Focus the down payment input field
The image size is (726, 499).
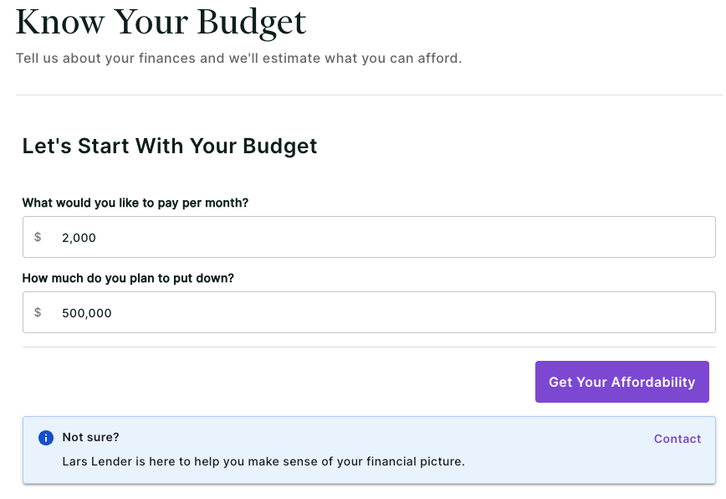(x=369, y=312)
